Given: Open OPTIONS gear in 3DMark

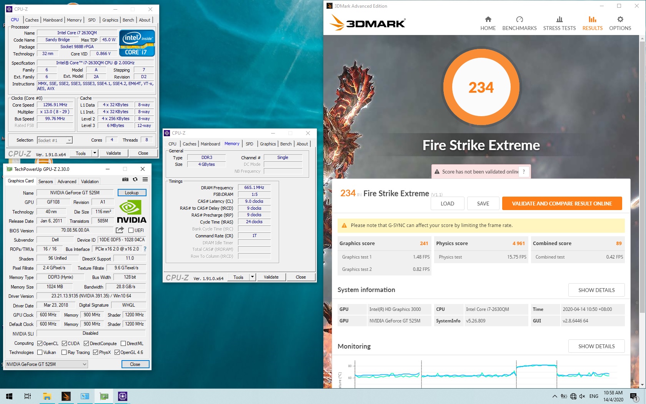Looking at the screenshot, I should (x=620, y=23).
